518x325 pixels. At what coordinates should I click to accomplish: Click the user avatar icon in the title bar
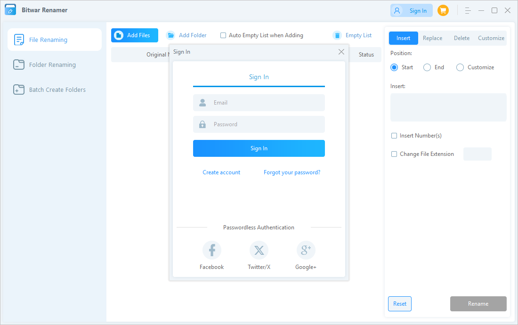(397, 10)
